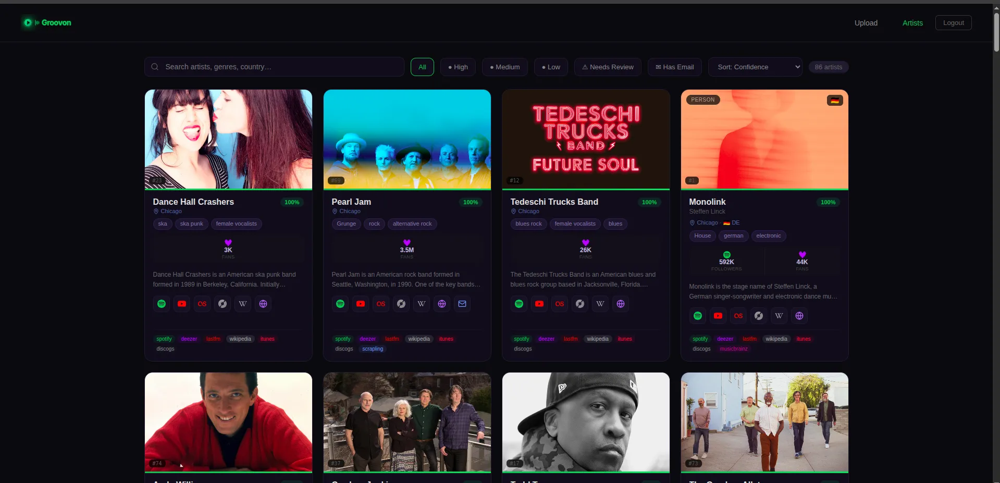The width and height of the screenshot is (1000, 483).
Task: Click the ska punk genre tag
Action: click(191, 224)
